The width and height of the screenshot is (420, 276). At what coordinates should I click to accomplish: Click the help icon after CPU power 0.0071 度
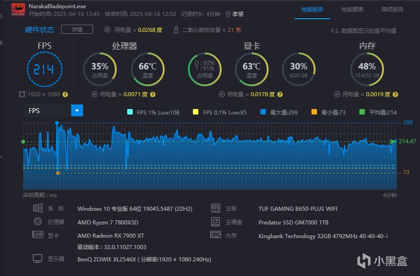(153, 94)
